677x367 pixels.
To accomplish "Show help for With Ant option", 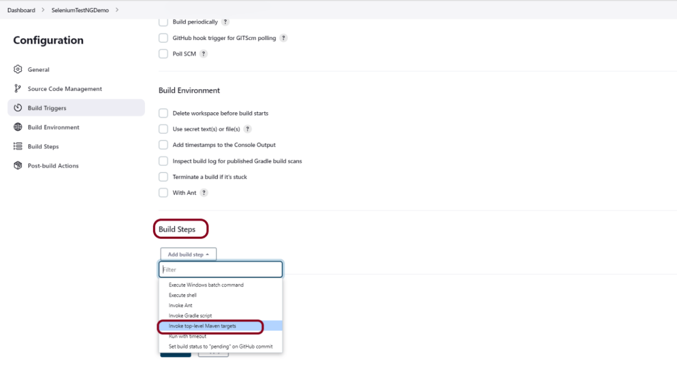I will [204, 193].
